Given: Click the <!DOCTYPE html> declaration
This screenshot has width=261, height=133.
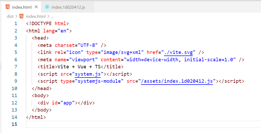Looking at the screenshot, I should [47, 24].
